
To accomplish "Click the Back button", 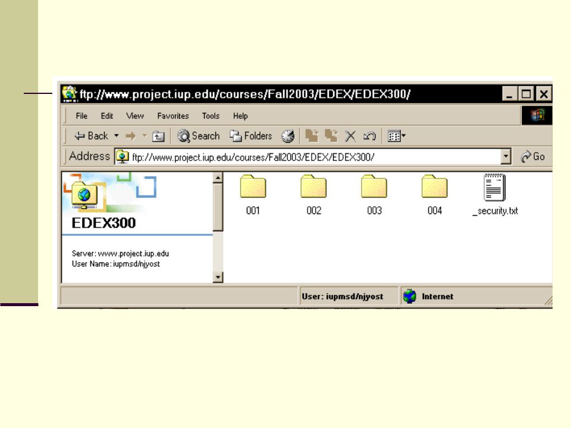I will [x=92, y=136].
